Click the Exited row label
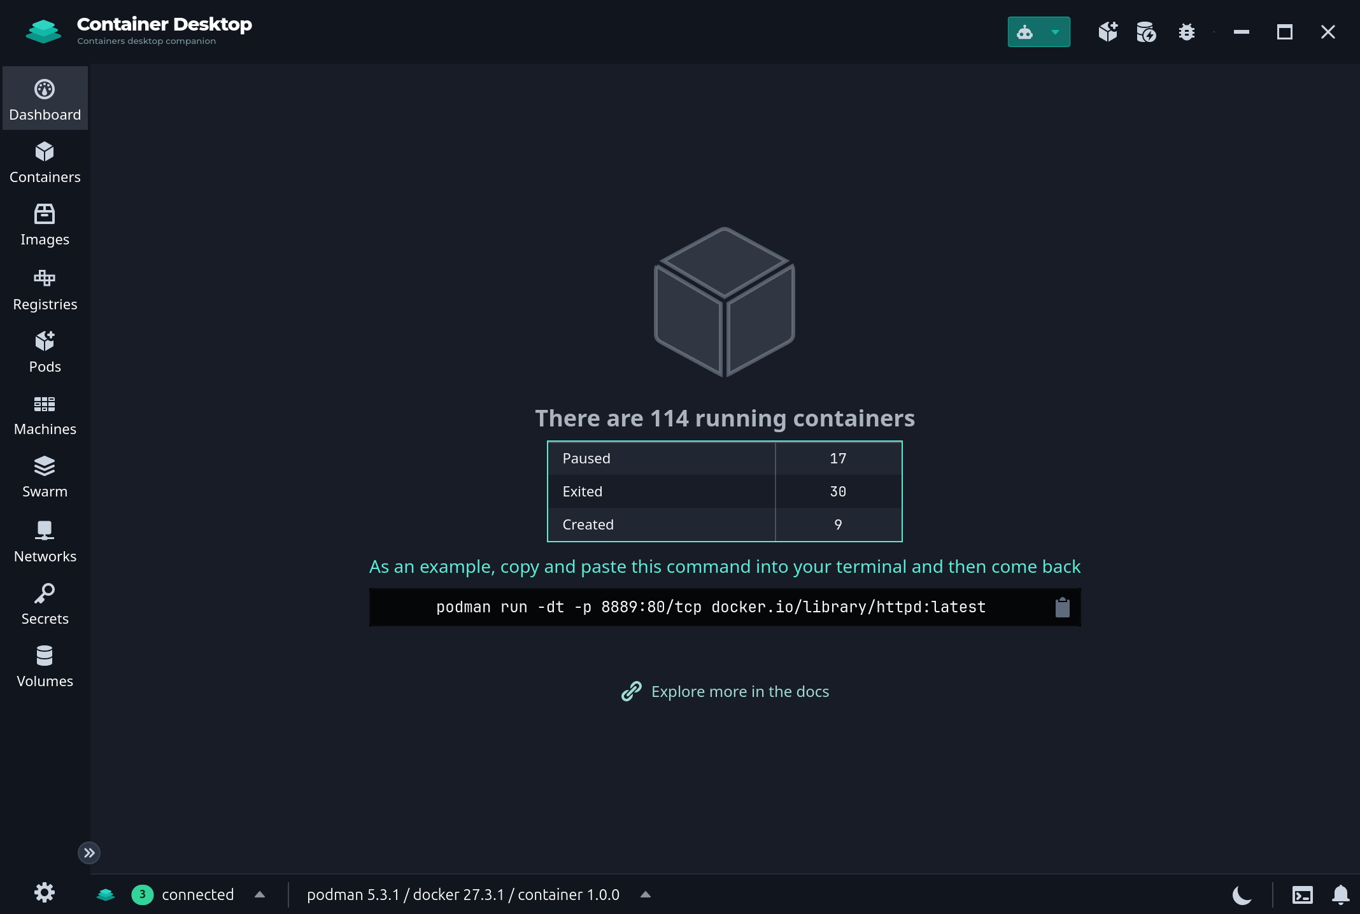This screenshot has height=914, width=1360. (582, 491)
